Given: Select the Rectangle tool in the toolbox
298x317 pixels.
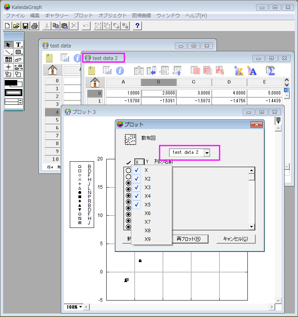Looking at the screenshot, I should click(x=18, y=52).
